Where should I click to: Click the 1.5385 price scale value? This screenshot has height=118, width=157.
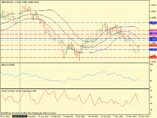pyautogui.click(x=153, y=56)
